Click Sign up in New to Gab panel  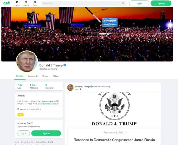[46, 133]
